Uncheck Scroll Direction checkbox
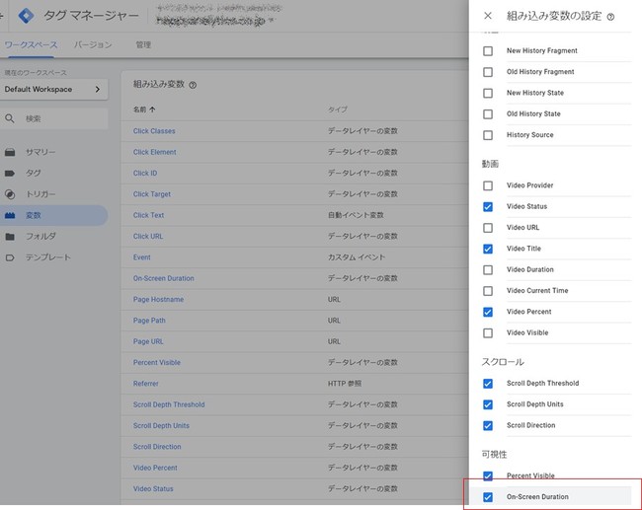This screenshot has height=510, width=642. point(488,426)
